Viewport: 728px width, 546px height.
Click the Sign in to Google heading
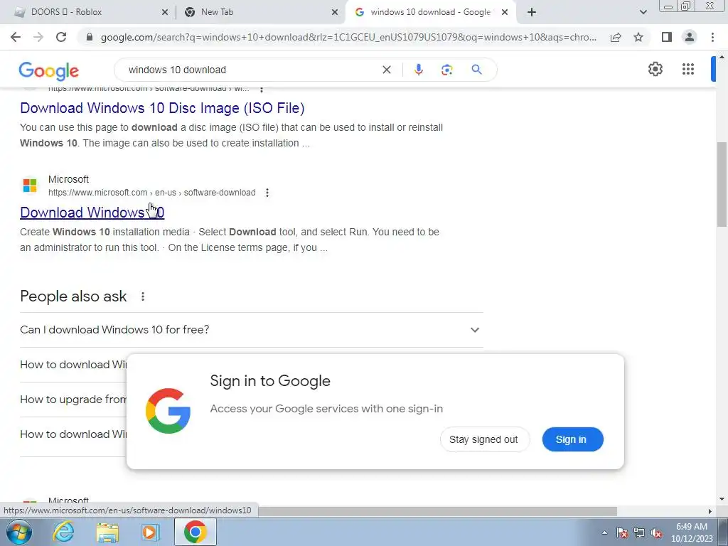click(x=270, y=381)
